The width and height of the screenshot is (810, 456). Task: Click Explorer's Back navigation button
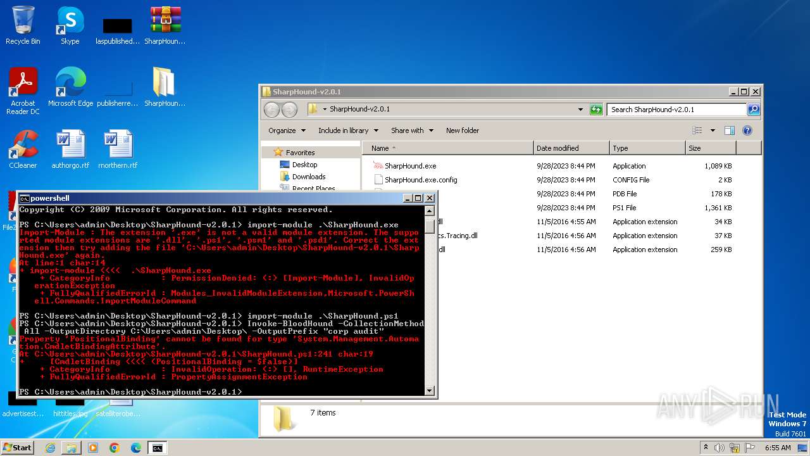click(x=271, y=110)
